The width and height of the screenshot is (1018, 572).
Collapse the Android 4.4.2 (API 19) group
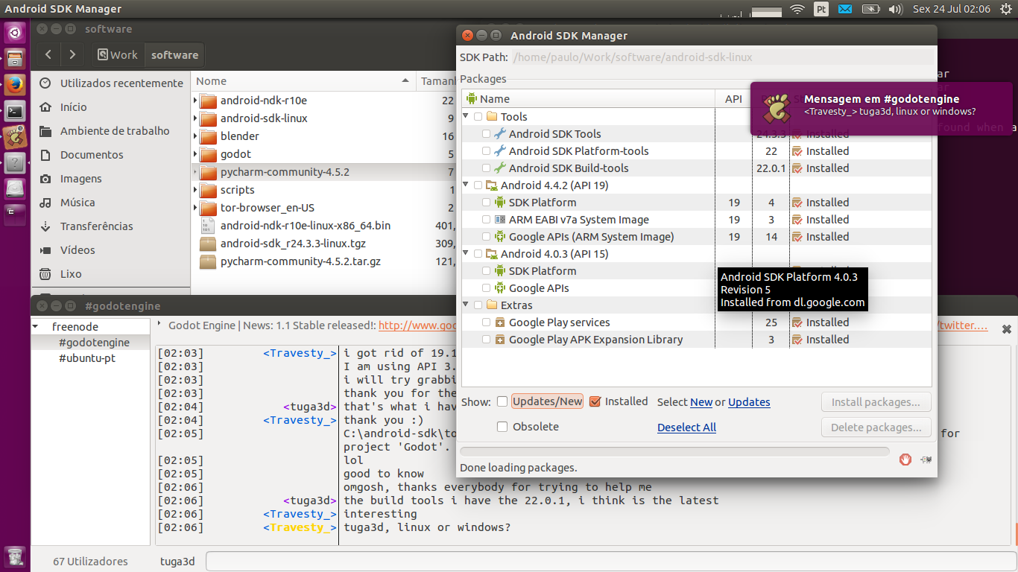coord(467,185)
